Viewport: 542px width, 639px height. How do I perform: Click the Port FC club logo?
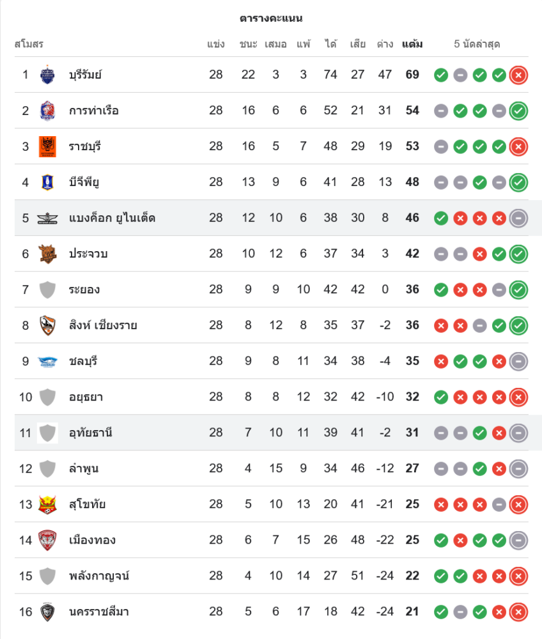[x=48, y=111]
